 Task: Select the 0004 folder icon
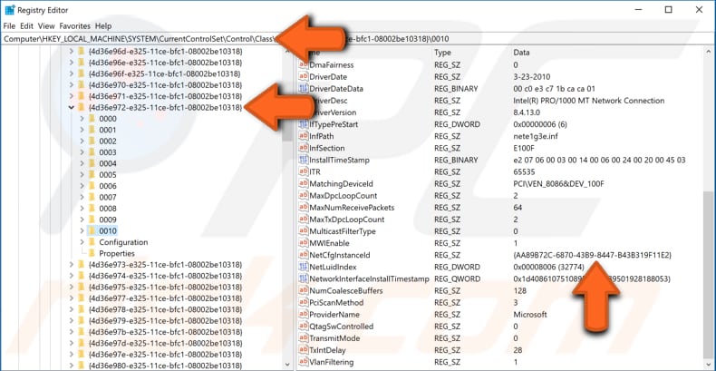92,163
